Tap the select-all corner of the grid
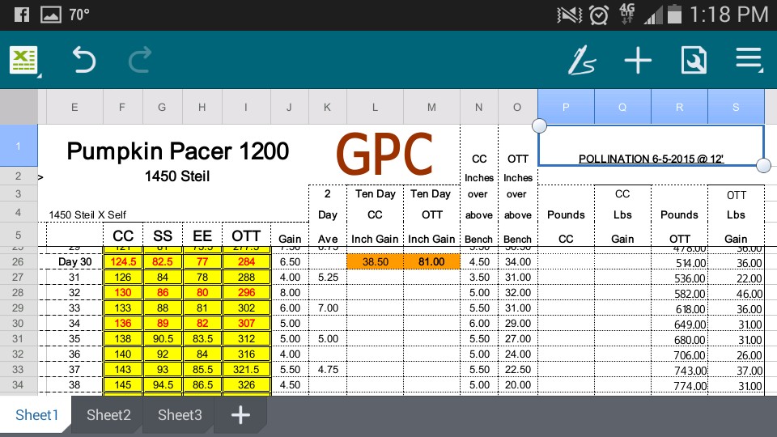This screenshot has width=777, height=437. pos(19,106)
